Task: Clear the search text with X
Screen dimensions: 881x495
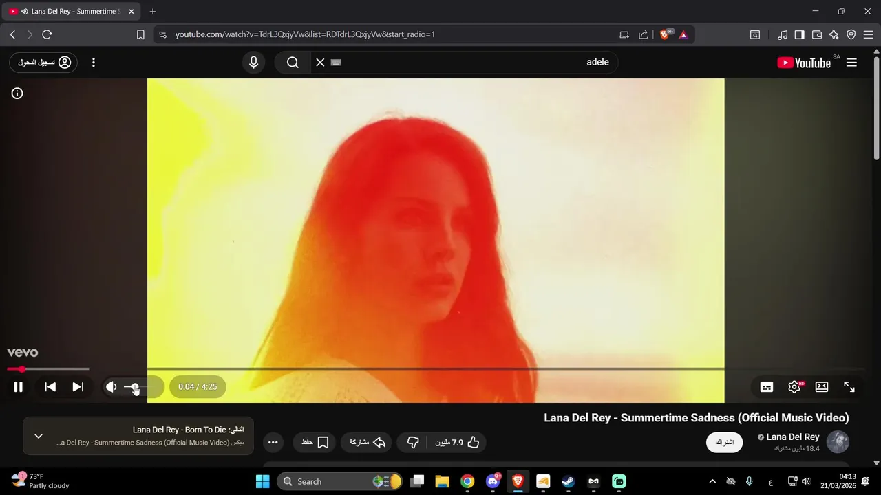Action: [320, 63]
